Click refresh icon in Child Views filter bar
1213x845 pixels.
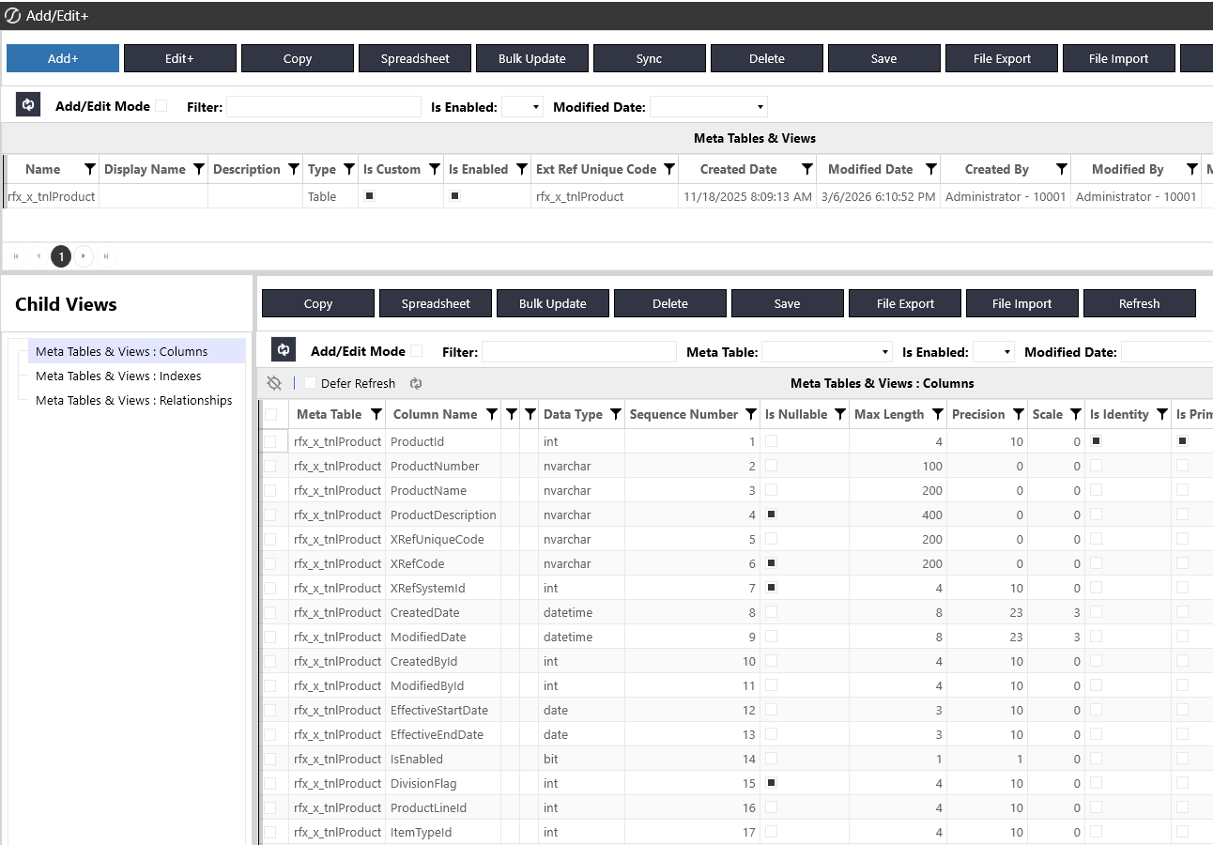[284, 350]
